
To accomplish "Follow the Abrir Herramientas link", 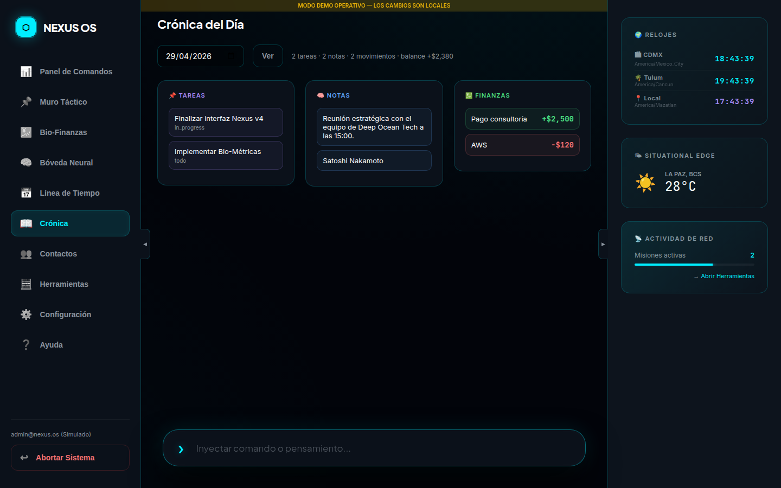I will pyautogui.click(x=727, y=277).
